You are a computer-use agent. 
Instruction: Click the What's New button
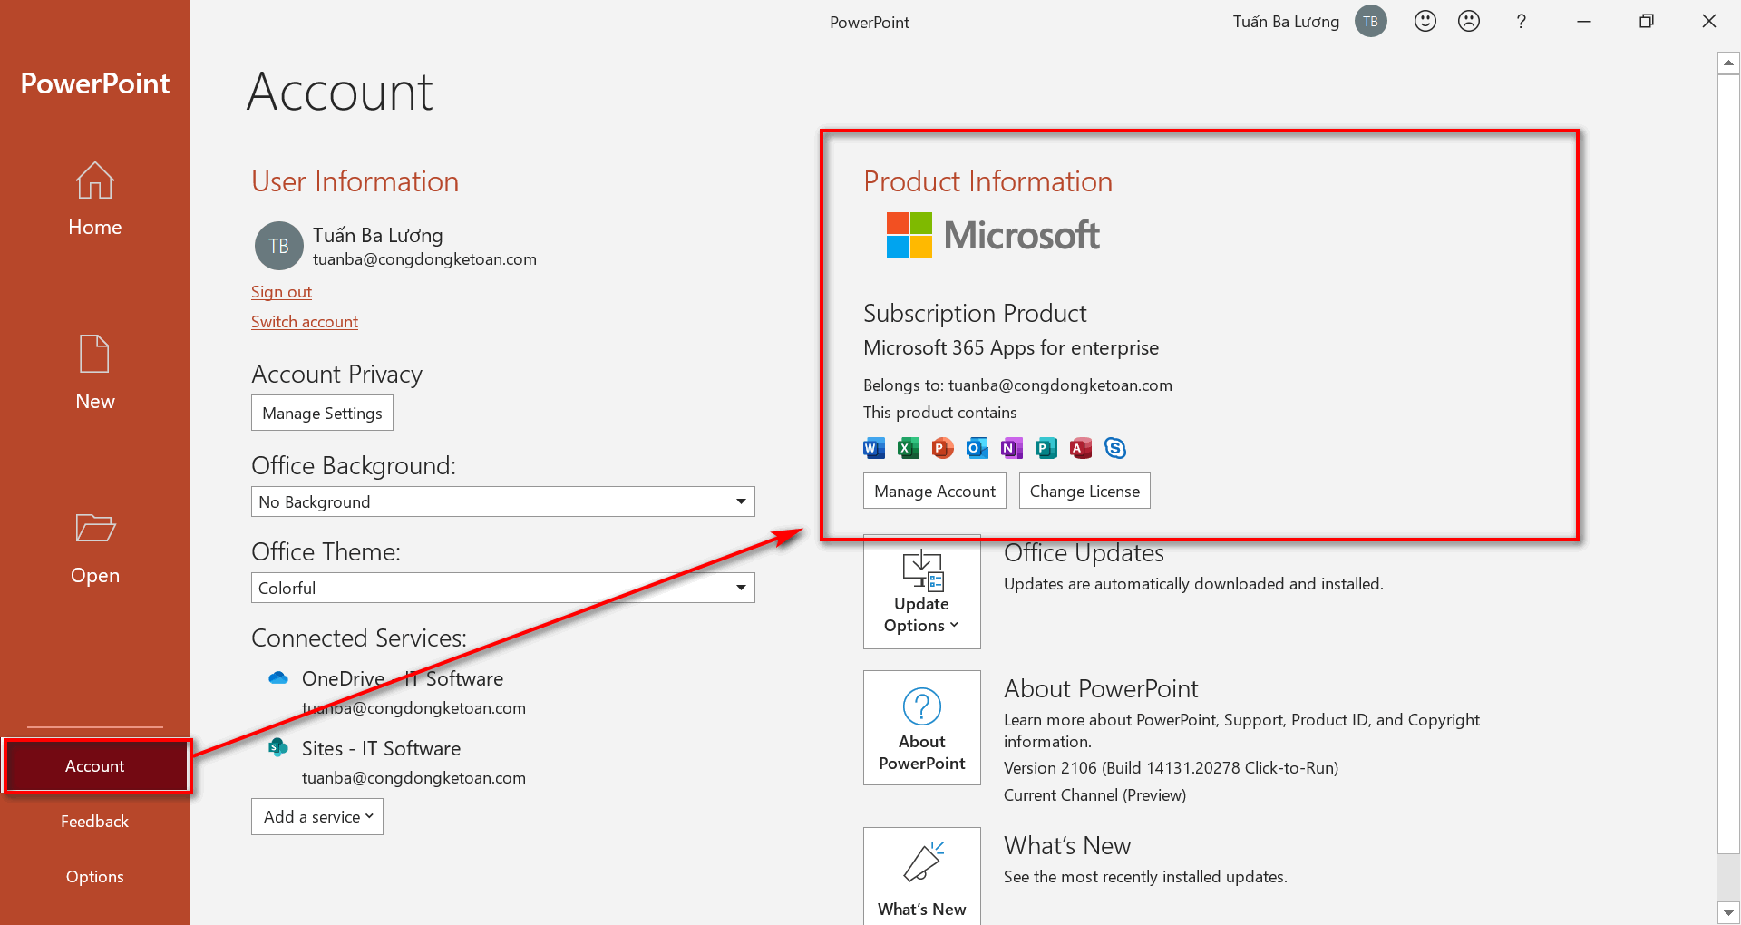tap(921, 876)
